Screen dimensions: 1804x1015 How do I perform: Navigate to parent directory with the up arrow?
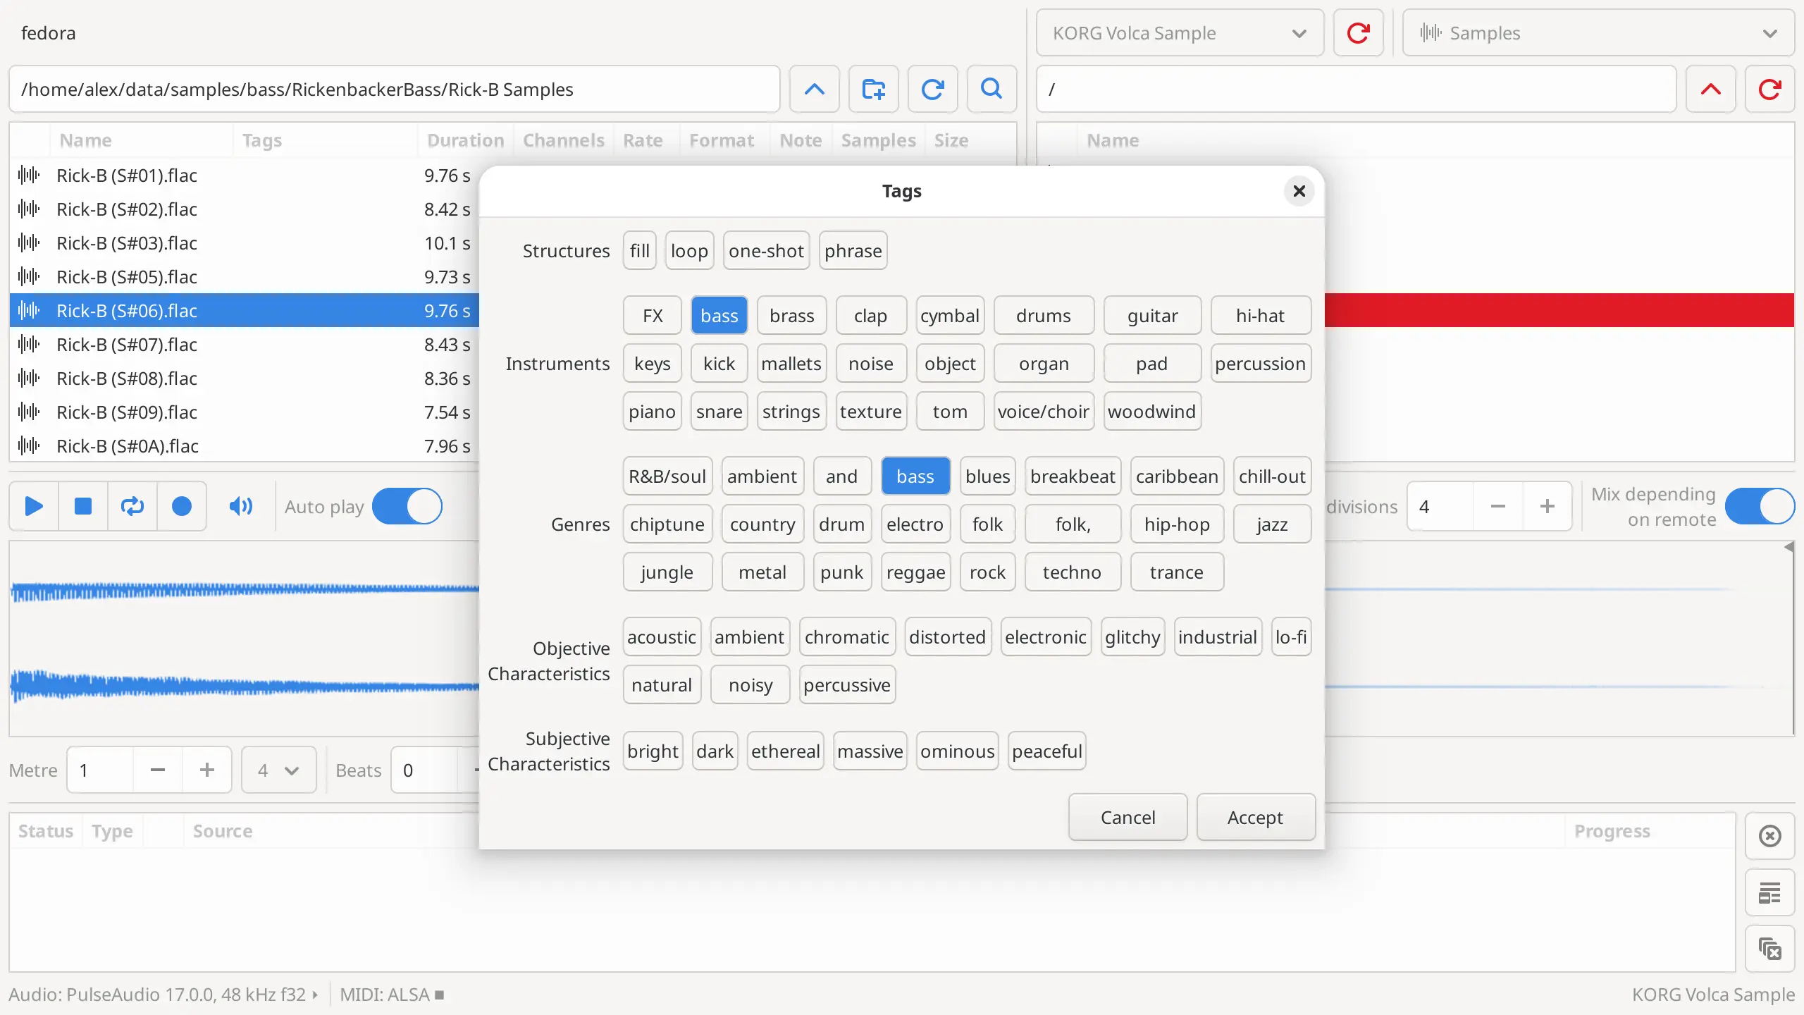814,89
